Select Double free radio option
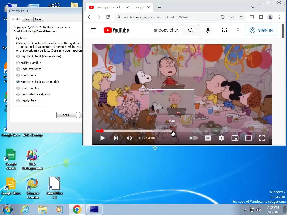Screen dimensions: 287x215 26,101
